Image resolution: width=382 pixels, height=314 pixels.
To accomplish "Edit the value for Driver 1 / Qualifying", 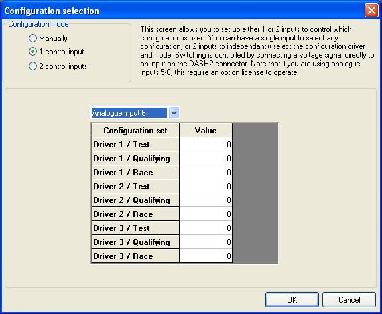I will click(x=206, y=158).
